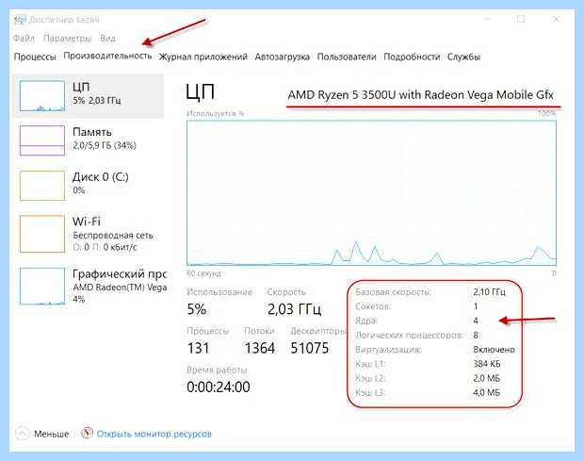This screenshot has height=461, width=584.
Task: Click the Потоки count 1364
Action: coord(260,348)
